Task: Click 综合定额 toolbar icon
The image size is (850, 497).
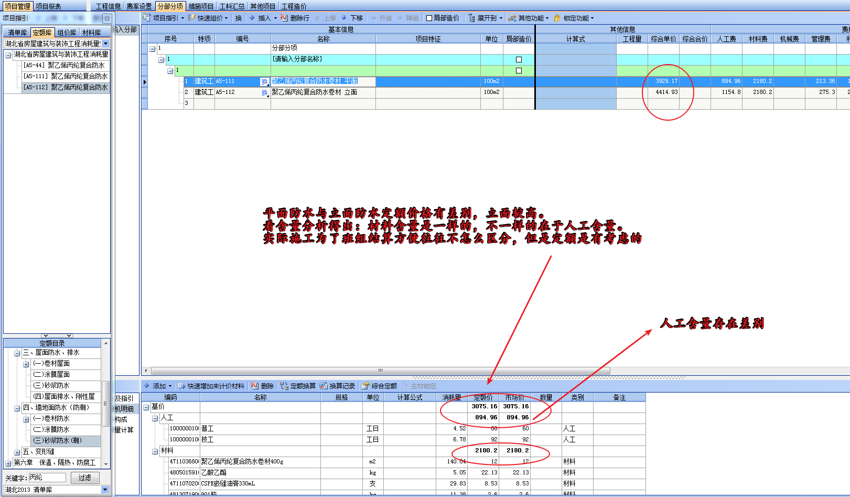Action: (x=366, y=386)
